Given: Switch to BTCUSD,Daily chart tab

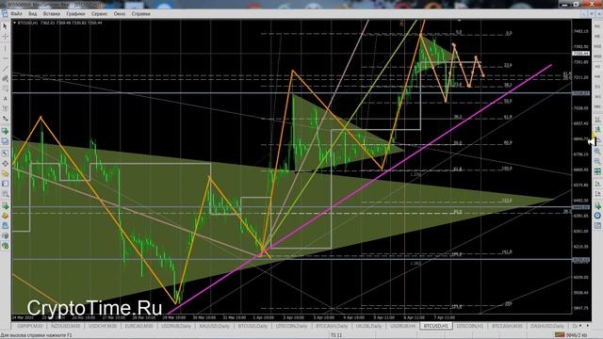Looking at the screenshot, I should tap(253, 326).
